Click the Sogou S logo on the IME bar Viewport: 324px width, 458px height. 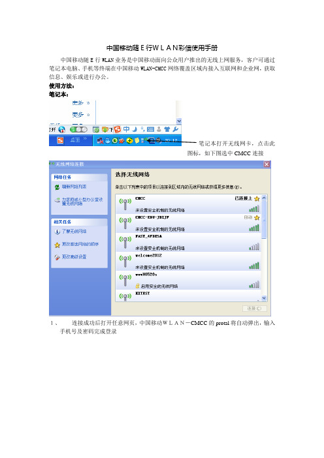point(118,129)
